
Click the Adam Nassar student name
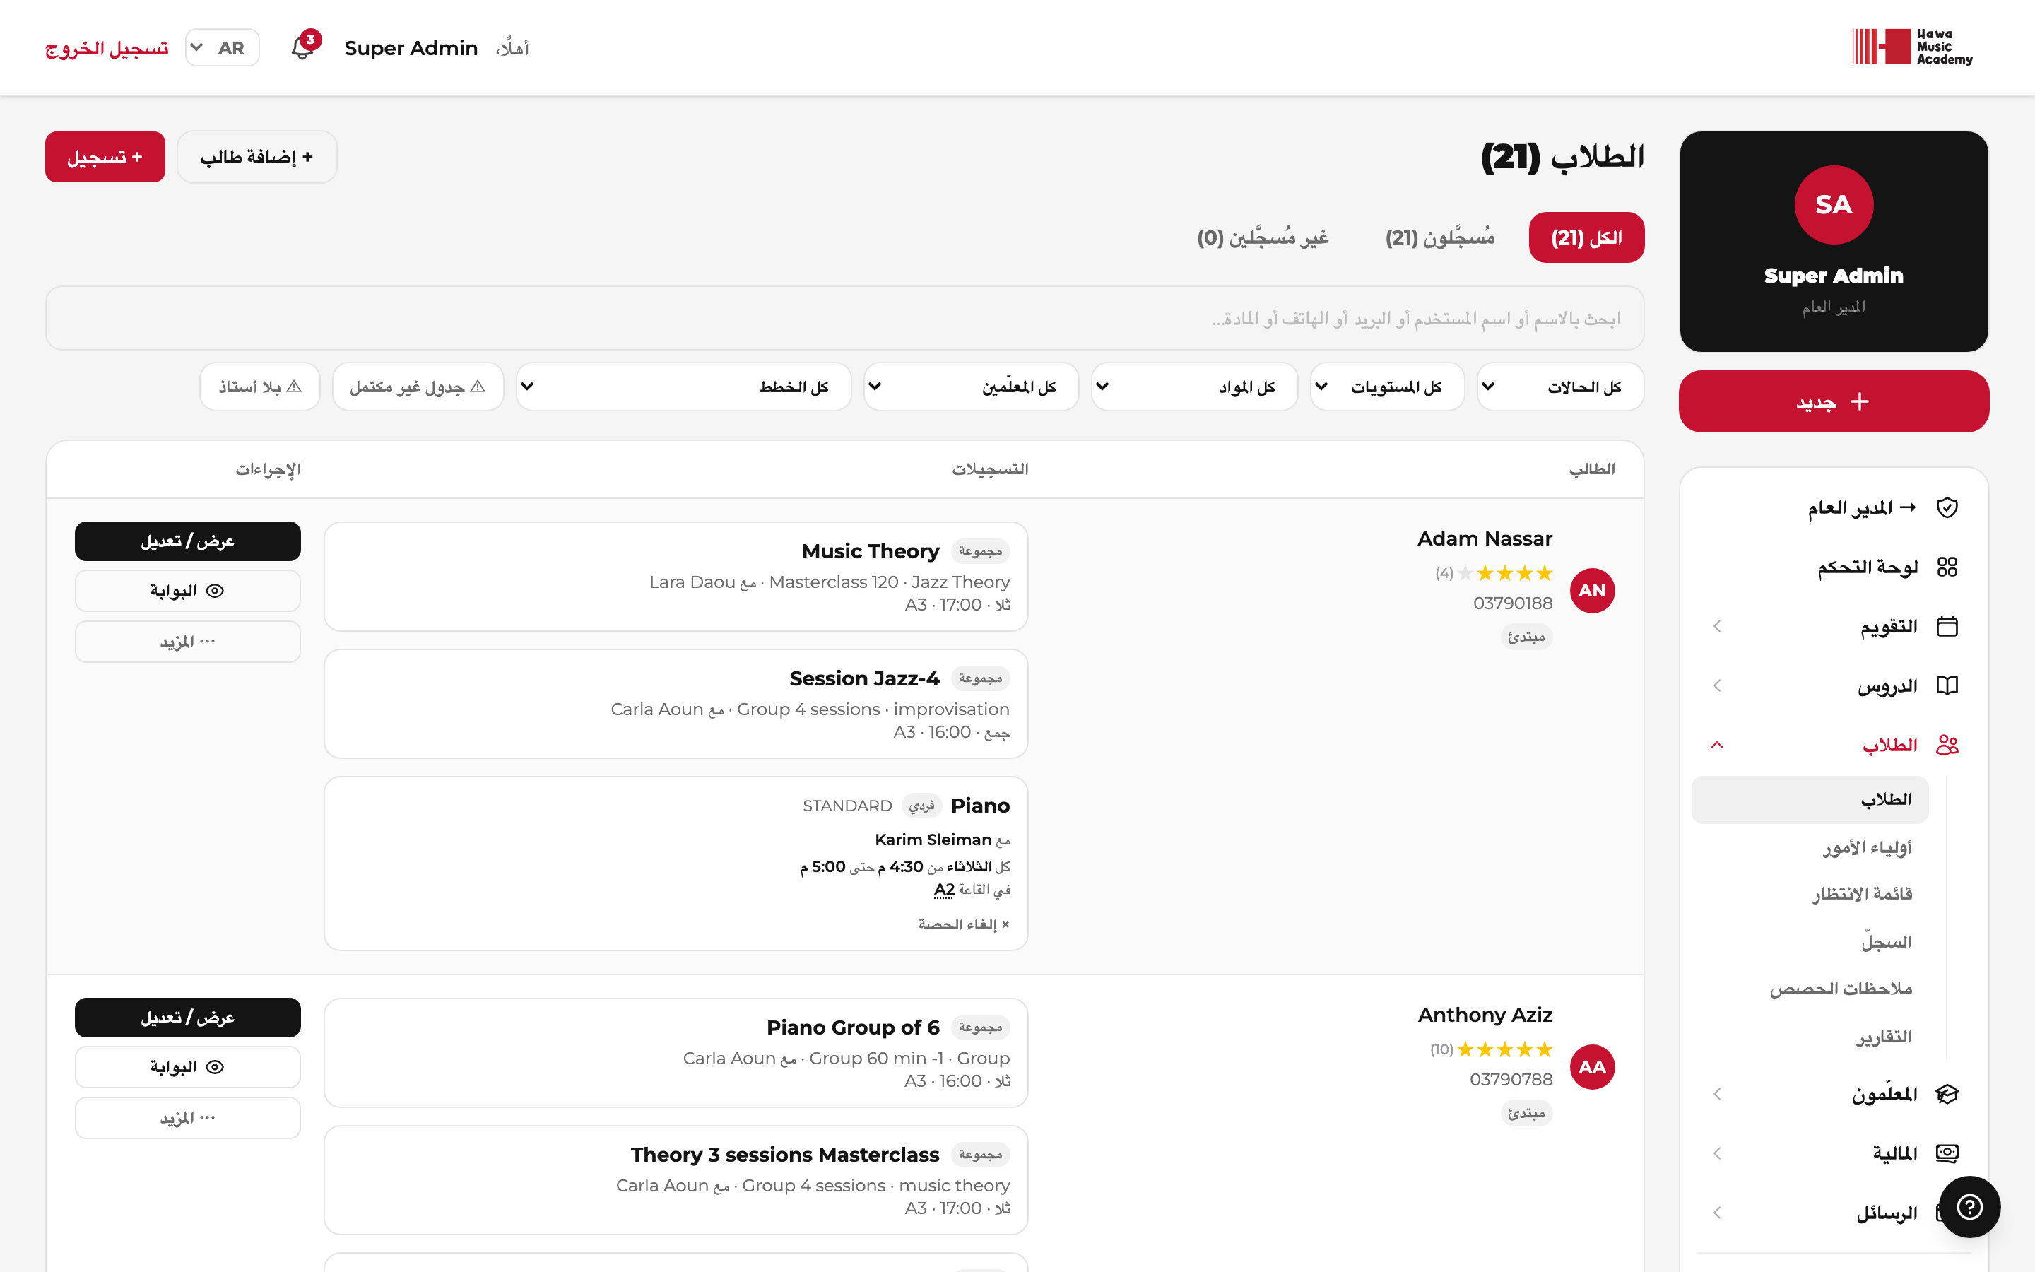pos(1484,538)
